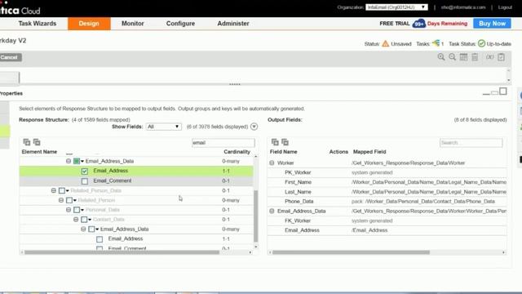Open the Administer tab
522x294 pixels.
(x=233, y=24)
